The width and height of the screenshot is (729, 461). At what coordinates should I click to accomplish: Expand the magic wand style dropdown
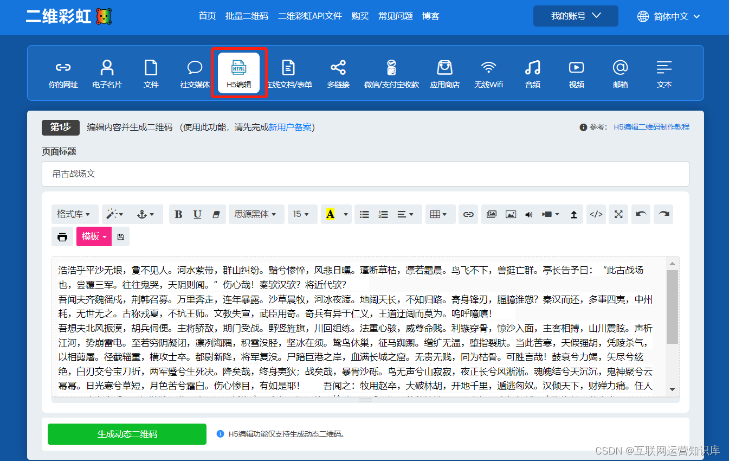115,214
